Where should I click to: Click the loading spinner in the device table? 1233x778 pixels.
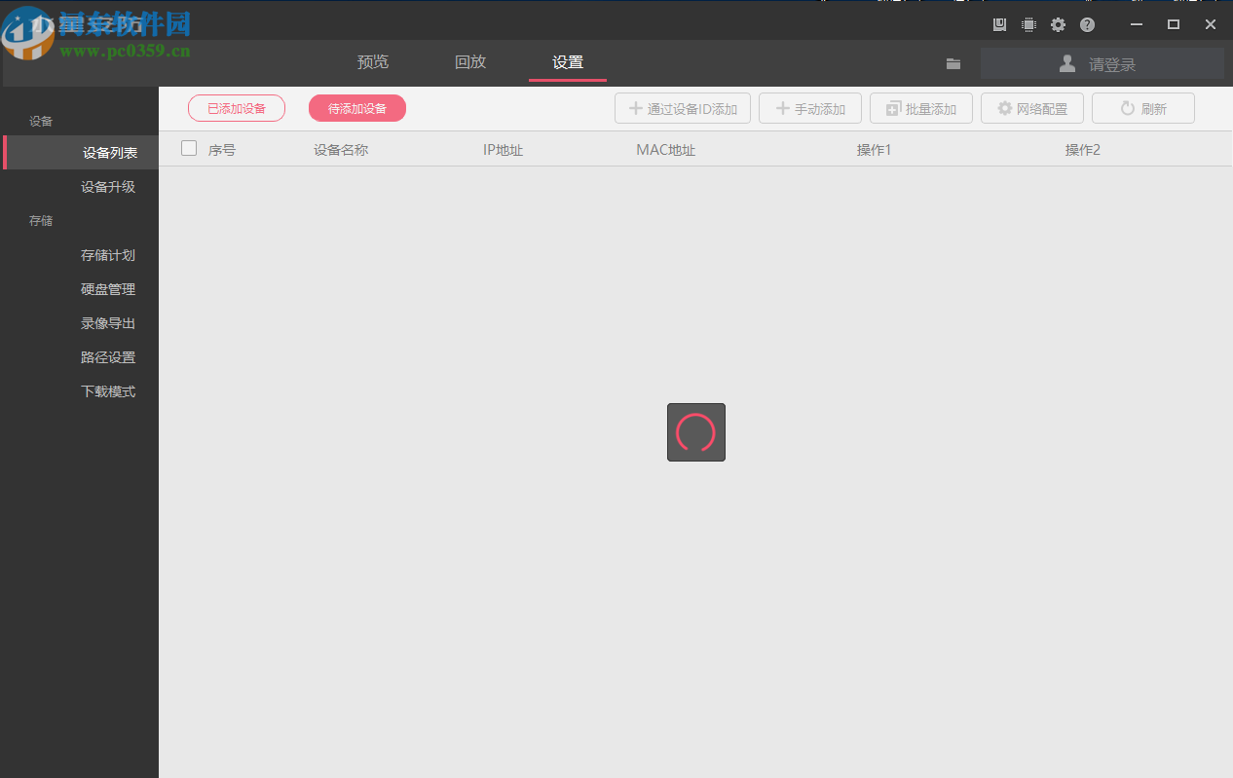pyautogui.click(x=695, y=431)
